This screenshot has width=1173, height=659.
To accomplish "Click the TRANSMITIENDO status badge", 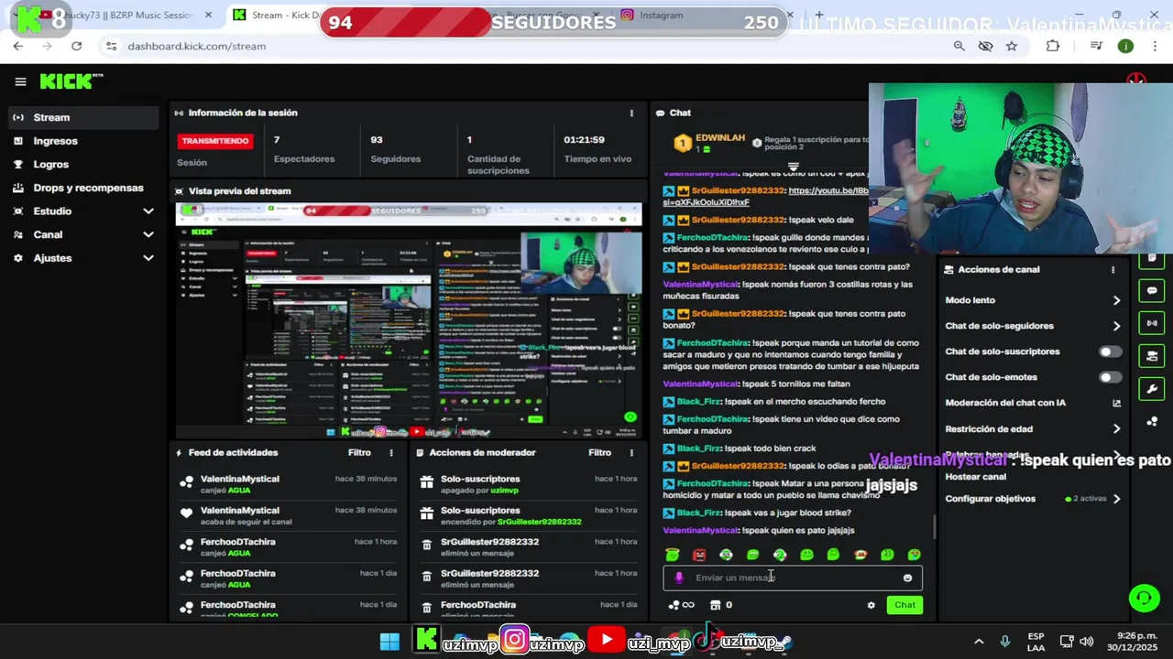I will tap(214, 141).
